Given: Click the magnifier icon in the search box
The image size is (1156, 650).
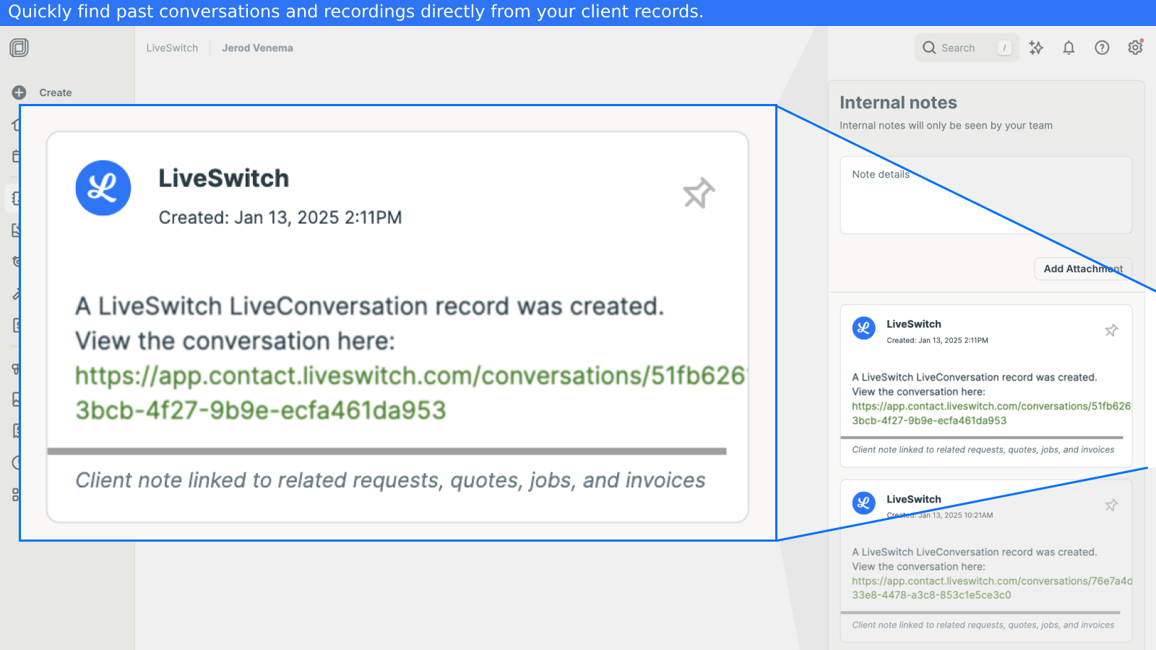Looking at the screenshot, I should [929, 48].
